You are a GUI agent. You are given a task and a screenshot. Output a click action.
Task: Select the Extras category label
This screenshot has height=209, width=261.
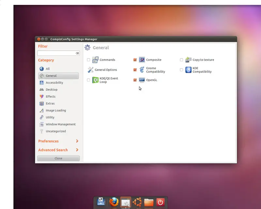[50, 104]
